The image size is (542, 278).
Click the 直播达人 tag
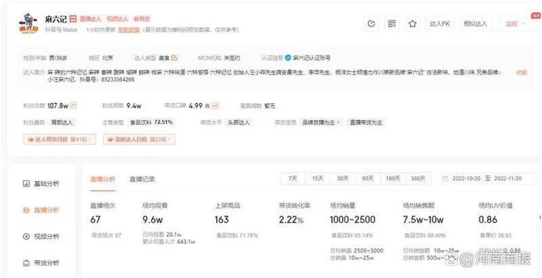[x=90, y=19]
